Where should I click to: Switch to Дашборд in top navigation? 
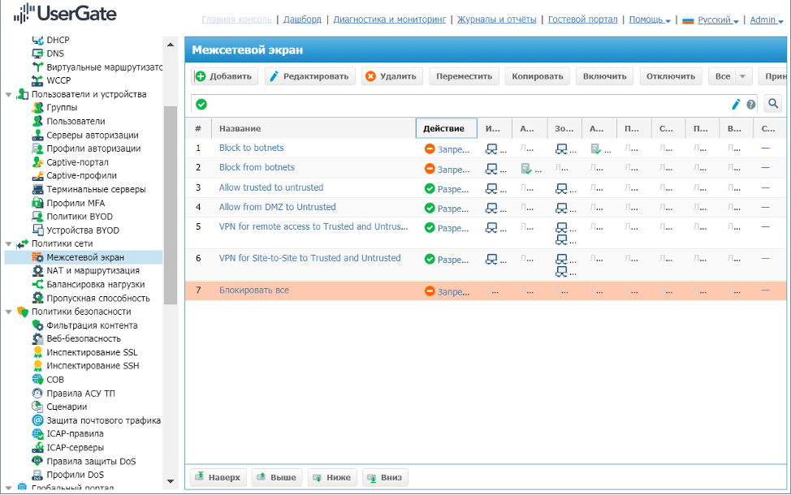[304, 19]
